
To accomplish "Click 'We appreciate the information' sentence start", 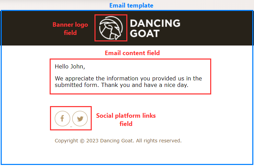I will (x=89, y=78).
